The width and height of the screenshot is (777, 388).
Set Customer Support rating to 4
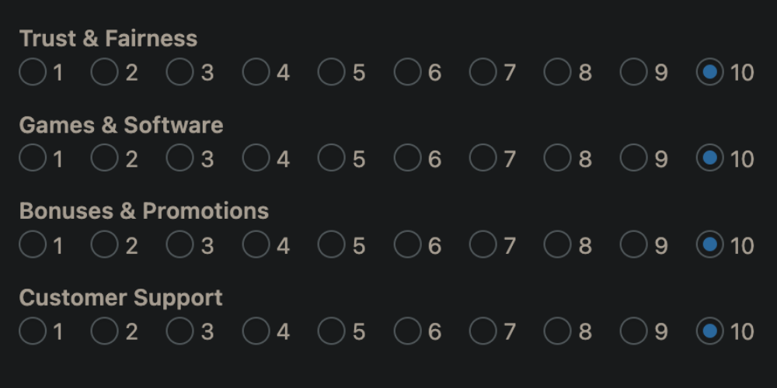256,332
